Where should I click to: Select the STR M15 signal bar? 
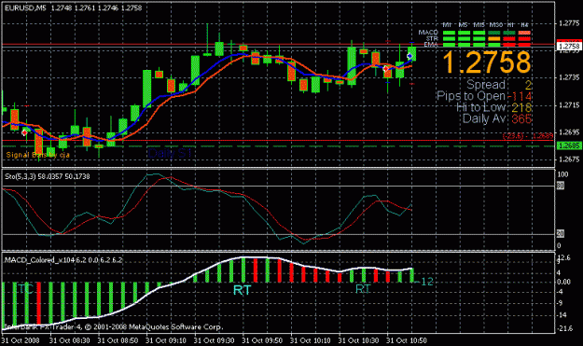[x=479, y=38]
